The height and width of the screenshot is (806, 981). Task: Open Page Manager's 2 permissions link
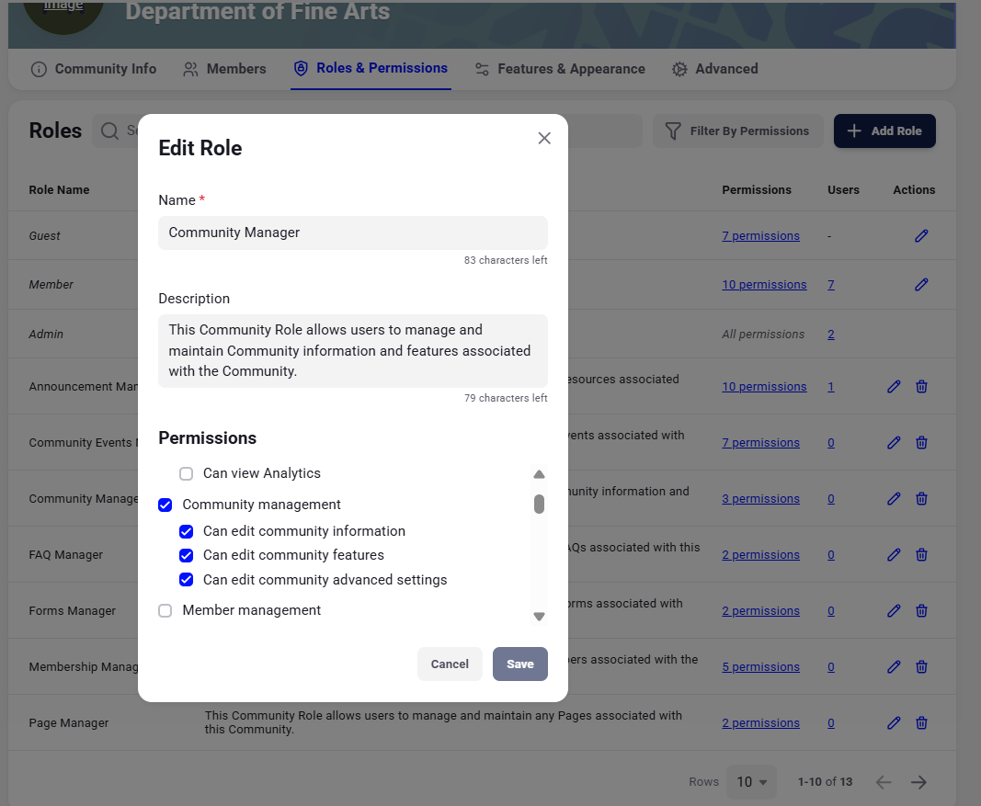click(x=760, y=723)
